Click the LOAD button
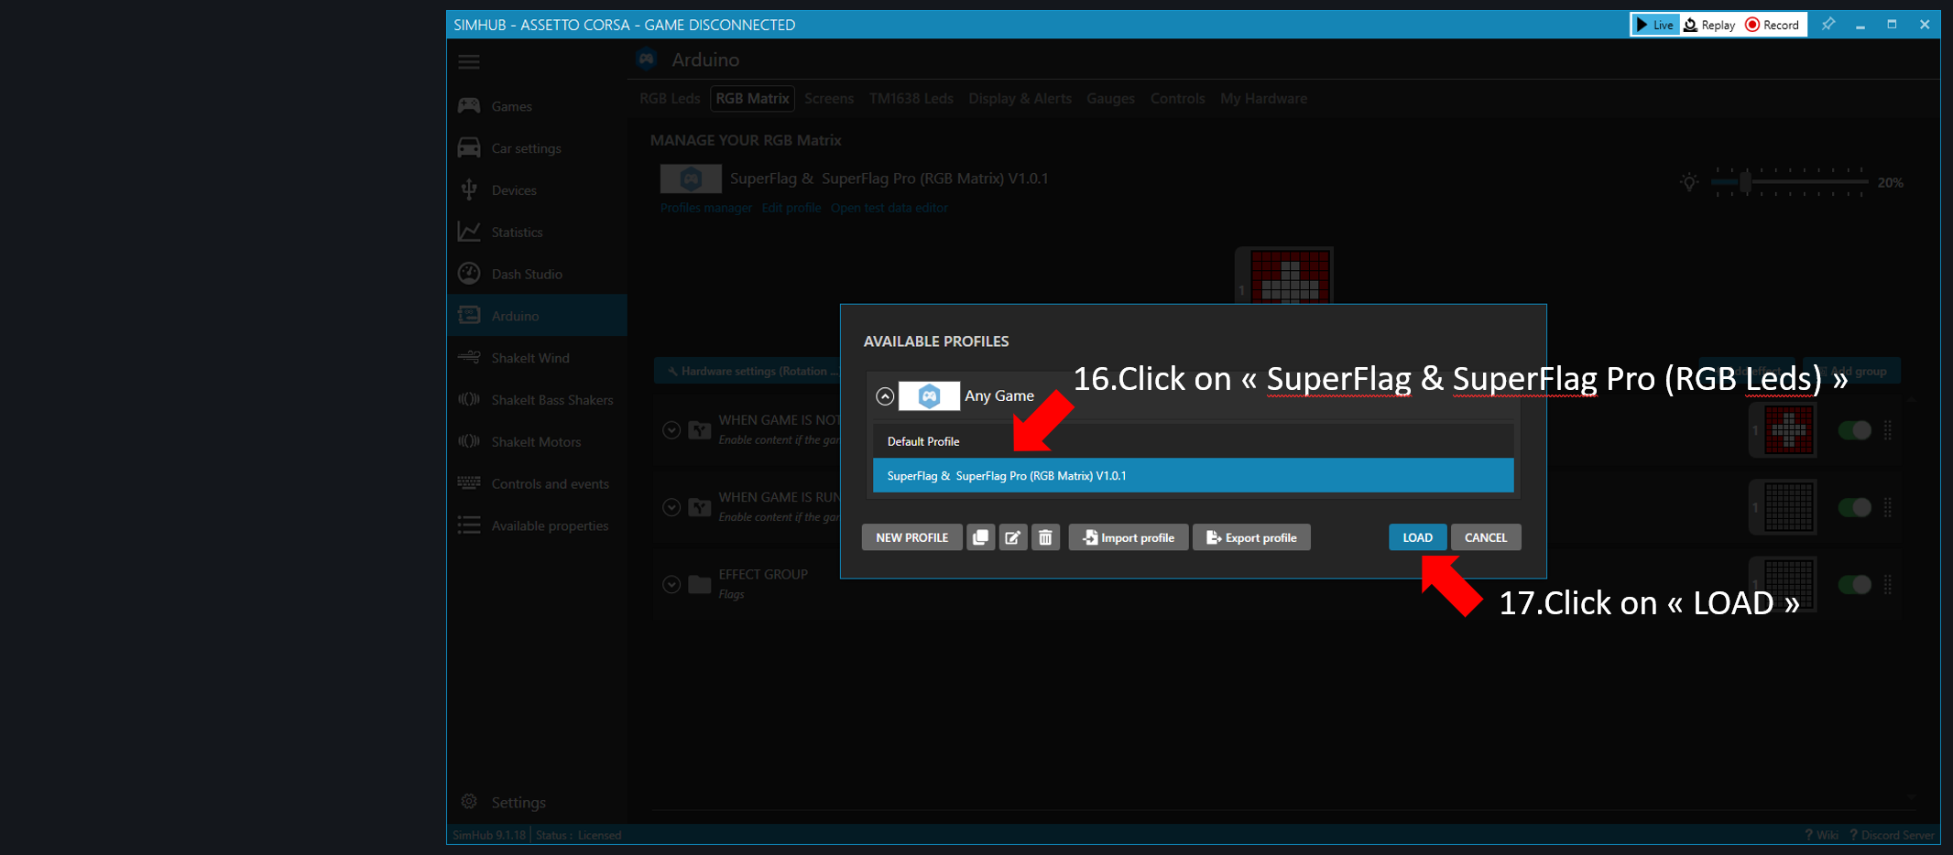The height and width of the screenshot is (855, 1953). click(x=1417, y=537)
